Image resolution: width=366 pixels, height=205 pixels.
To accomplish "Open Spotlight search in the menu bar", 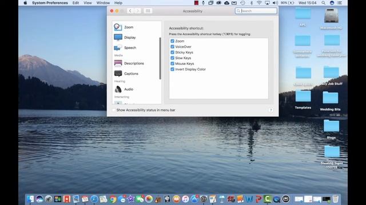I will 323,3.
